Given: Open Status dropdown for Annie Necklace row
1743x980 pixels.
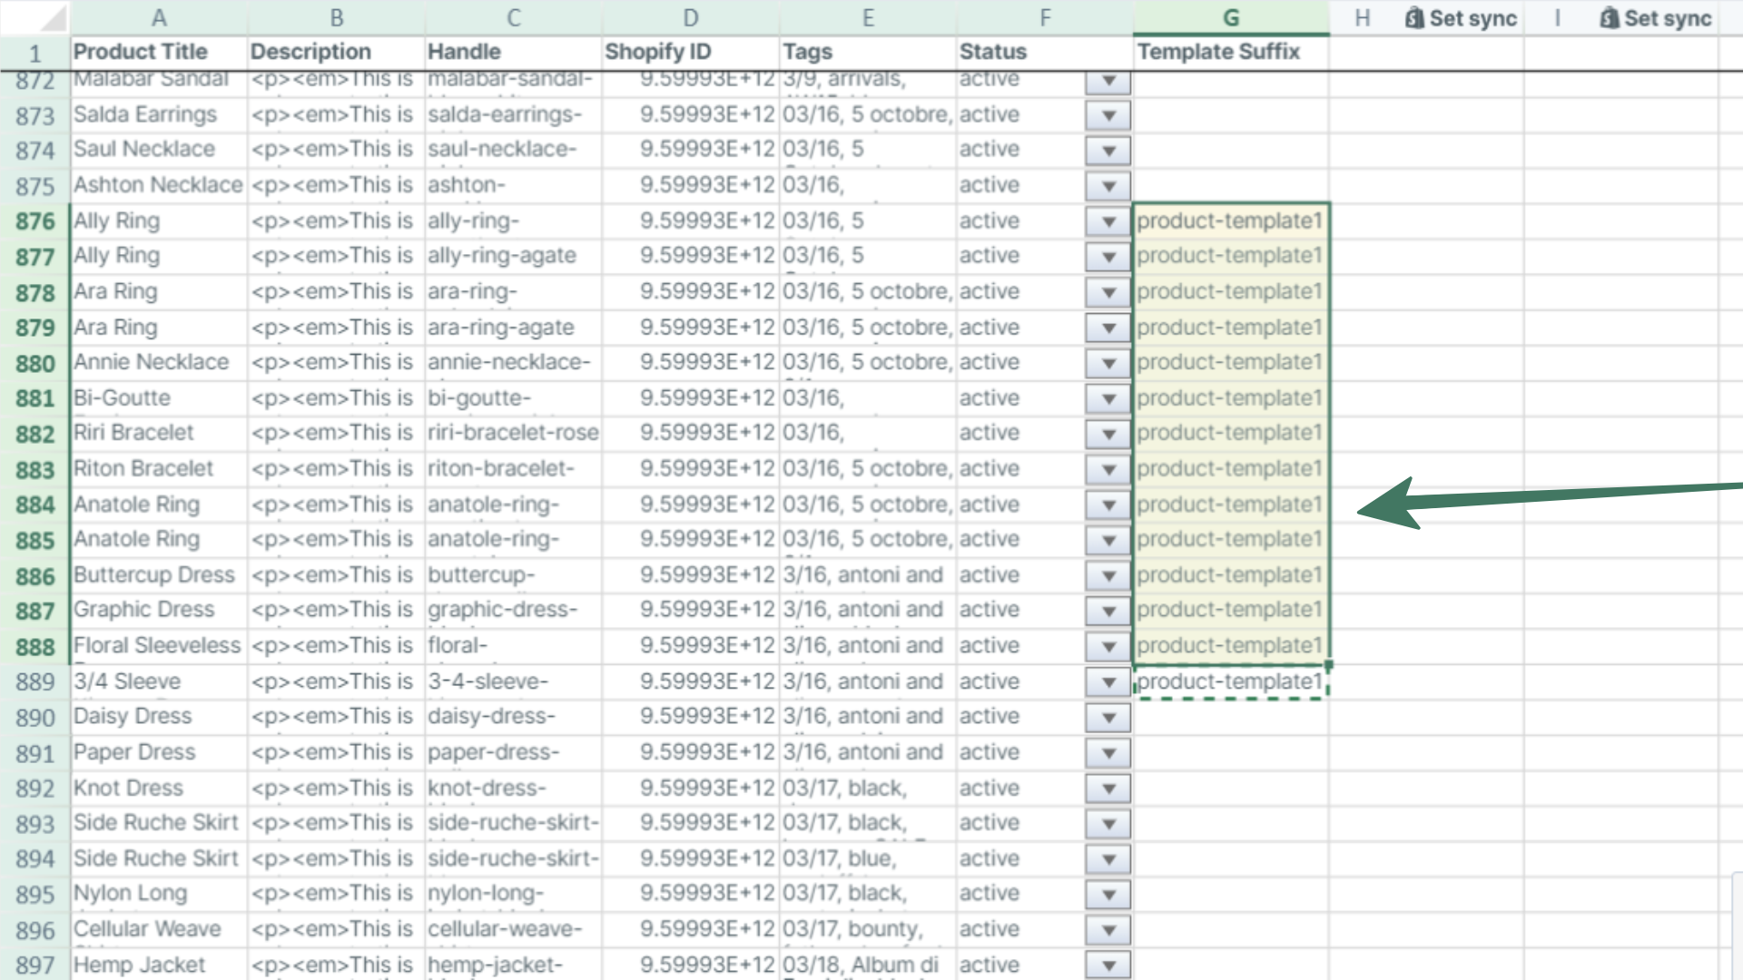Looking at the screenshot, I should [1108, 364].
